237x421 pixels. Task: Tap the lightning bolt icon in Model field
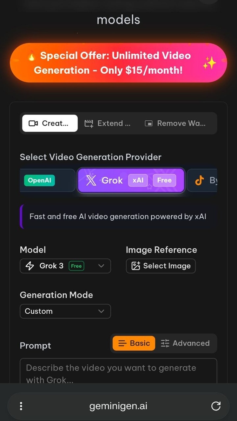(30, 266)
